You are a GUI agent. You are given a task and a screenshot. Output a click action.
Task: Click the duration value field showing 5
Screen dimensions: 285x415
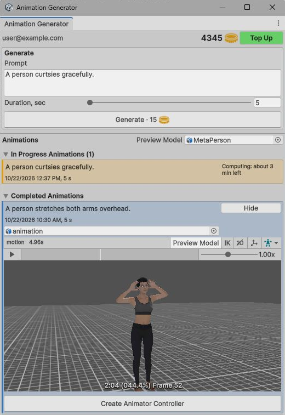267,103
